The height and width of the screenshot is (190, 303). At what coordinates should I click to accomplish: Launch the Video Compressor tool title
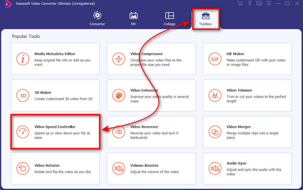tap(146, 54)
